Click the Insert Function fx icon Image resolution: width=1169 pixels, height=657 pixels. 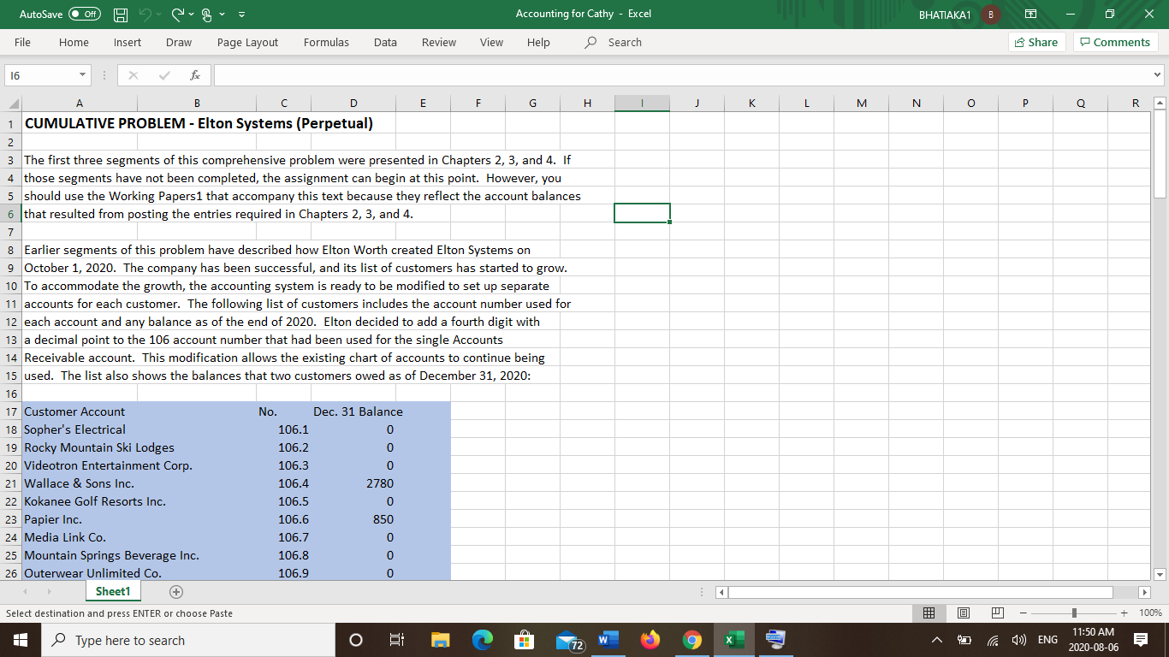tap(195, 76)
